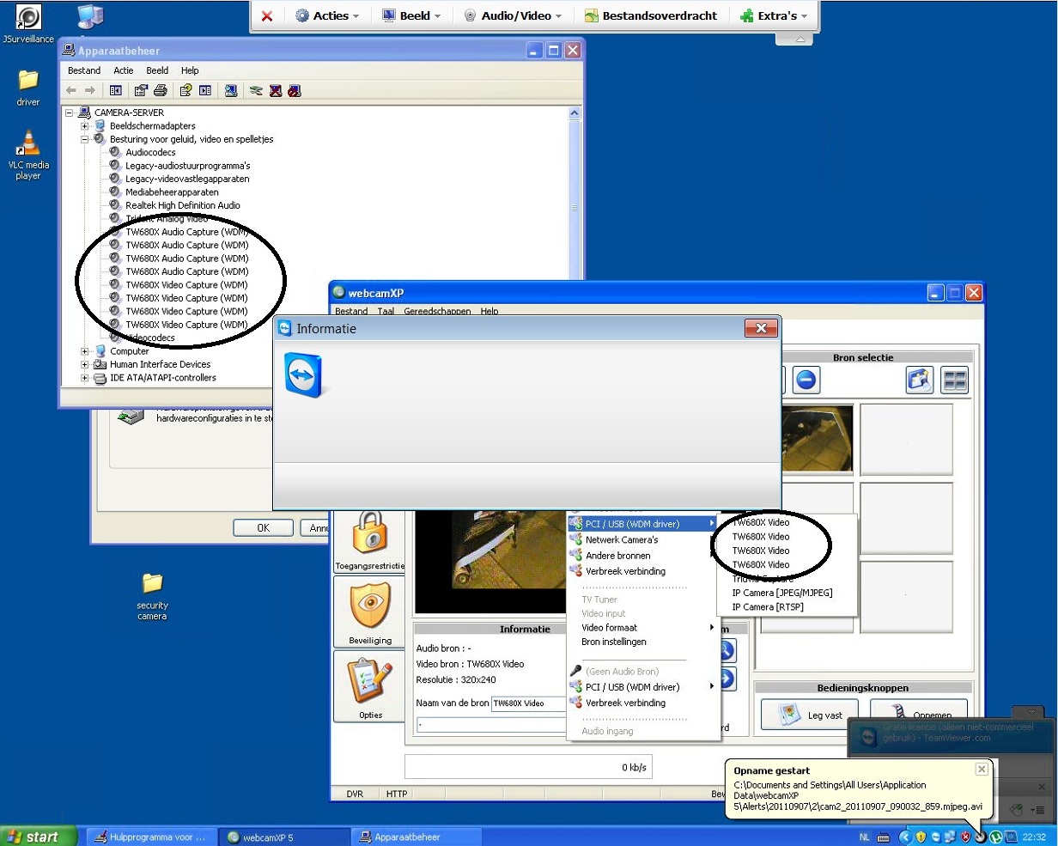The width and height of the screenshot is (1058, 846).
Task: Close the TeamViewer session with the red X
Action: pyautogui.click(x=267, y=15)
